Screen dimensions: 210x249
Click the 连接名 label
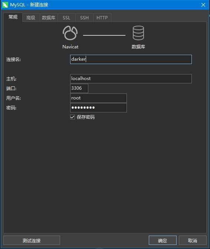tap(13, 60)
